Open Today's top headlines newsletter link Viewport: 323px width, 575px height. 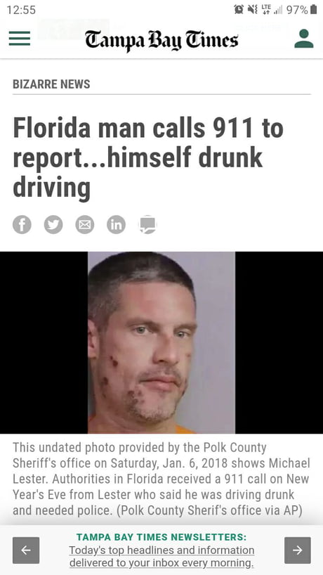tap(161, 556)
